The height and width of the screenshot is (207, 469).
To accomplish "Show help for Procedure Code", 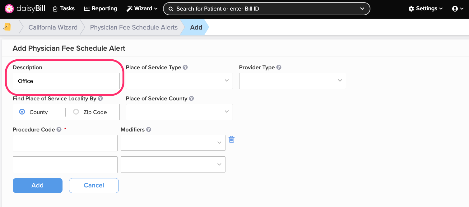I will pos(59,129).
